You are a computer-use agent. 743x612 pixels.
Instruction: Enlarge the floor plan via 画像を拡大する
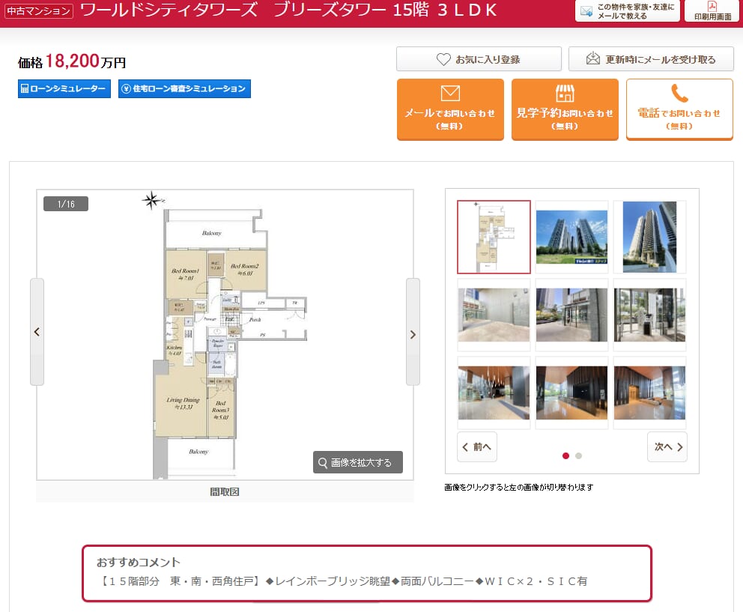click(358, 462)
